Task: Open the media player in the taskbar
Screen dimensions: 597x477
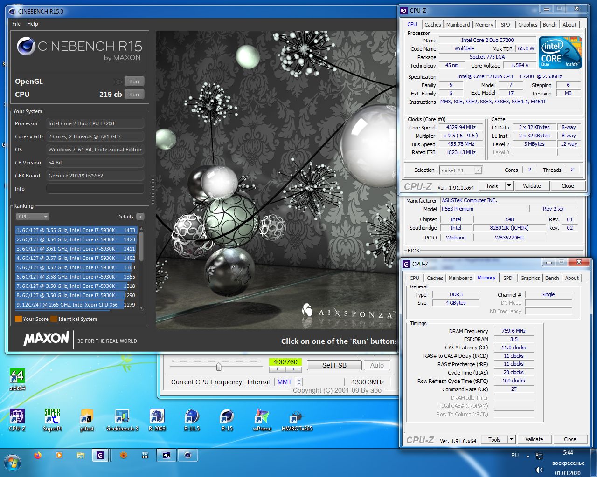Action: [x=59, y=455]
